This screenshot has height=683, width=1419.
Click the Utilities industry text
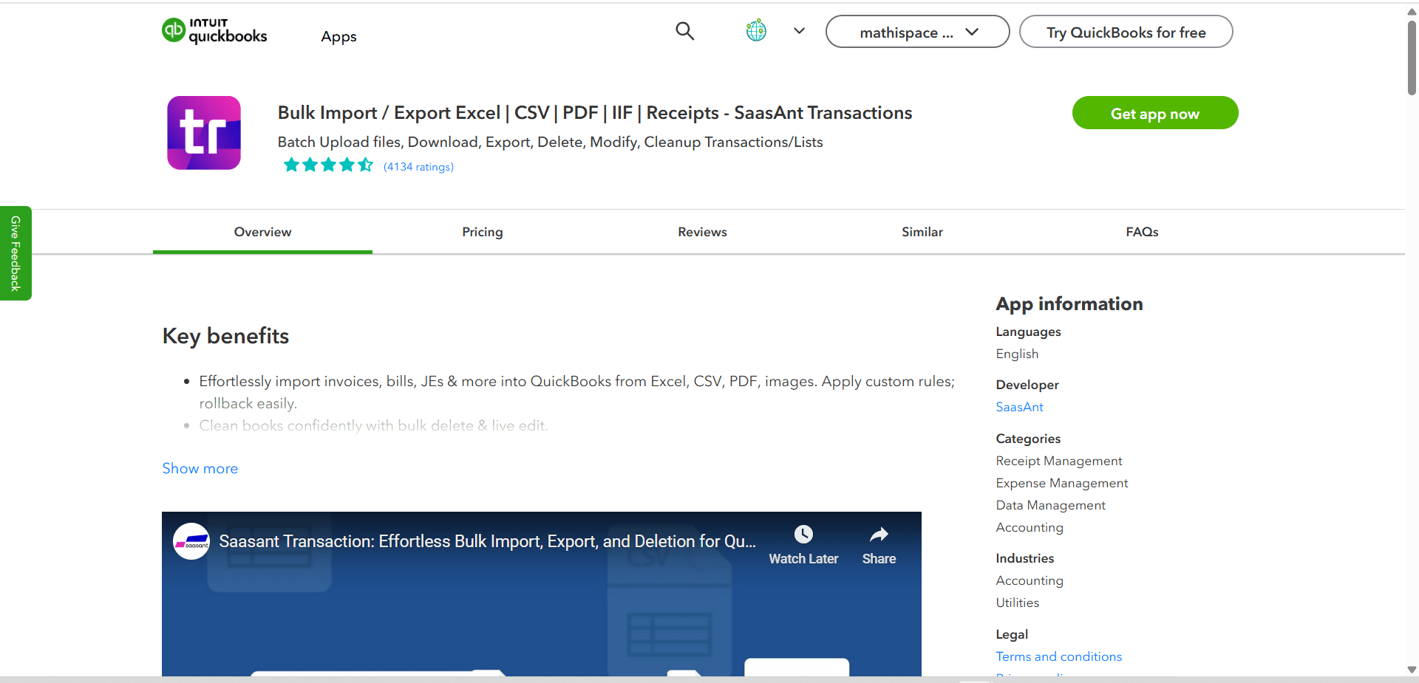[x=1017, y=603]
